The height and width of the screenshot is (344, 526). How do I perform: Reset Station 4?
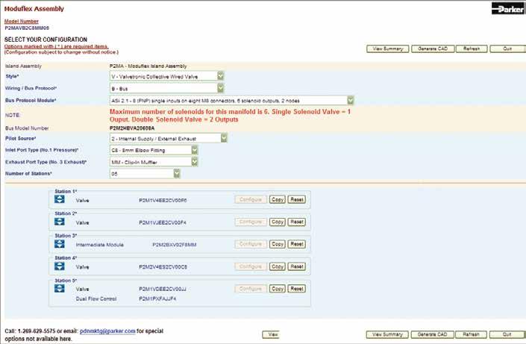point(296,266)
